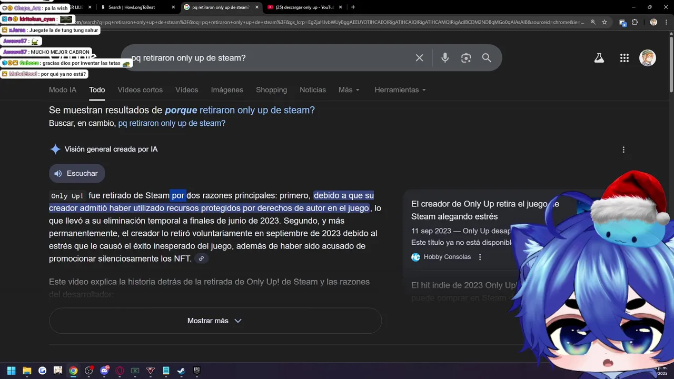Image resolution: width=674 pixels, height=379 pixels.
Task: Submit search with magnifying glass icon
Action: 487,58
